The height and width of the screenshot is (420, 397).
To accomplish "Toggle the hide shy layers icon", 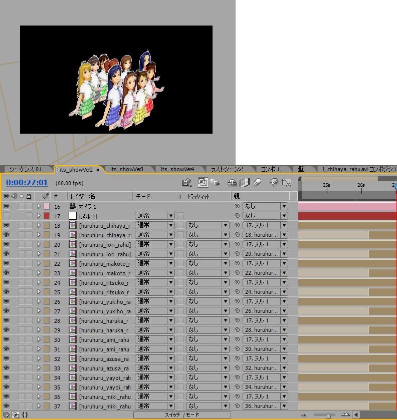I will coord(232,183).
